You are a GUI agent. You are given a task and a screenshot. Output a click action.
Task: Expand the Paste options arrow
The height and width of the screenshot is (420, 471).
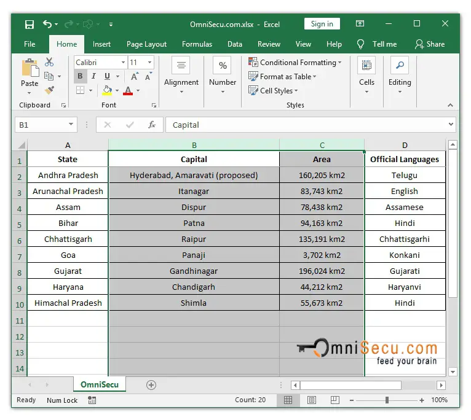[29, 93]
